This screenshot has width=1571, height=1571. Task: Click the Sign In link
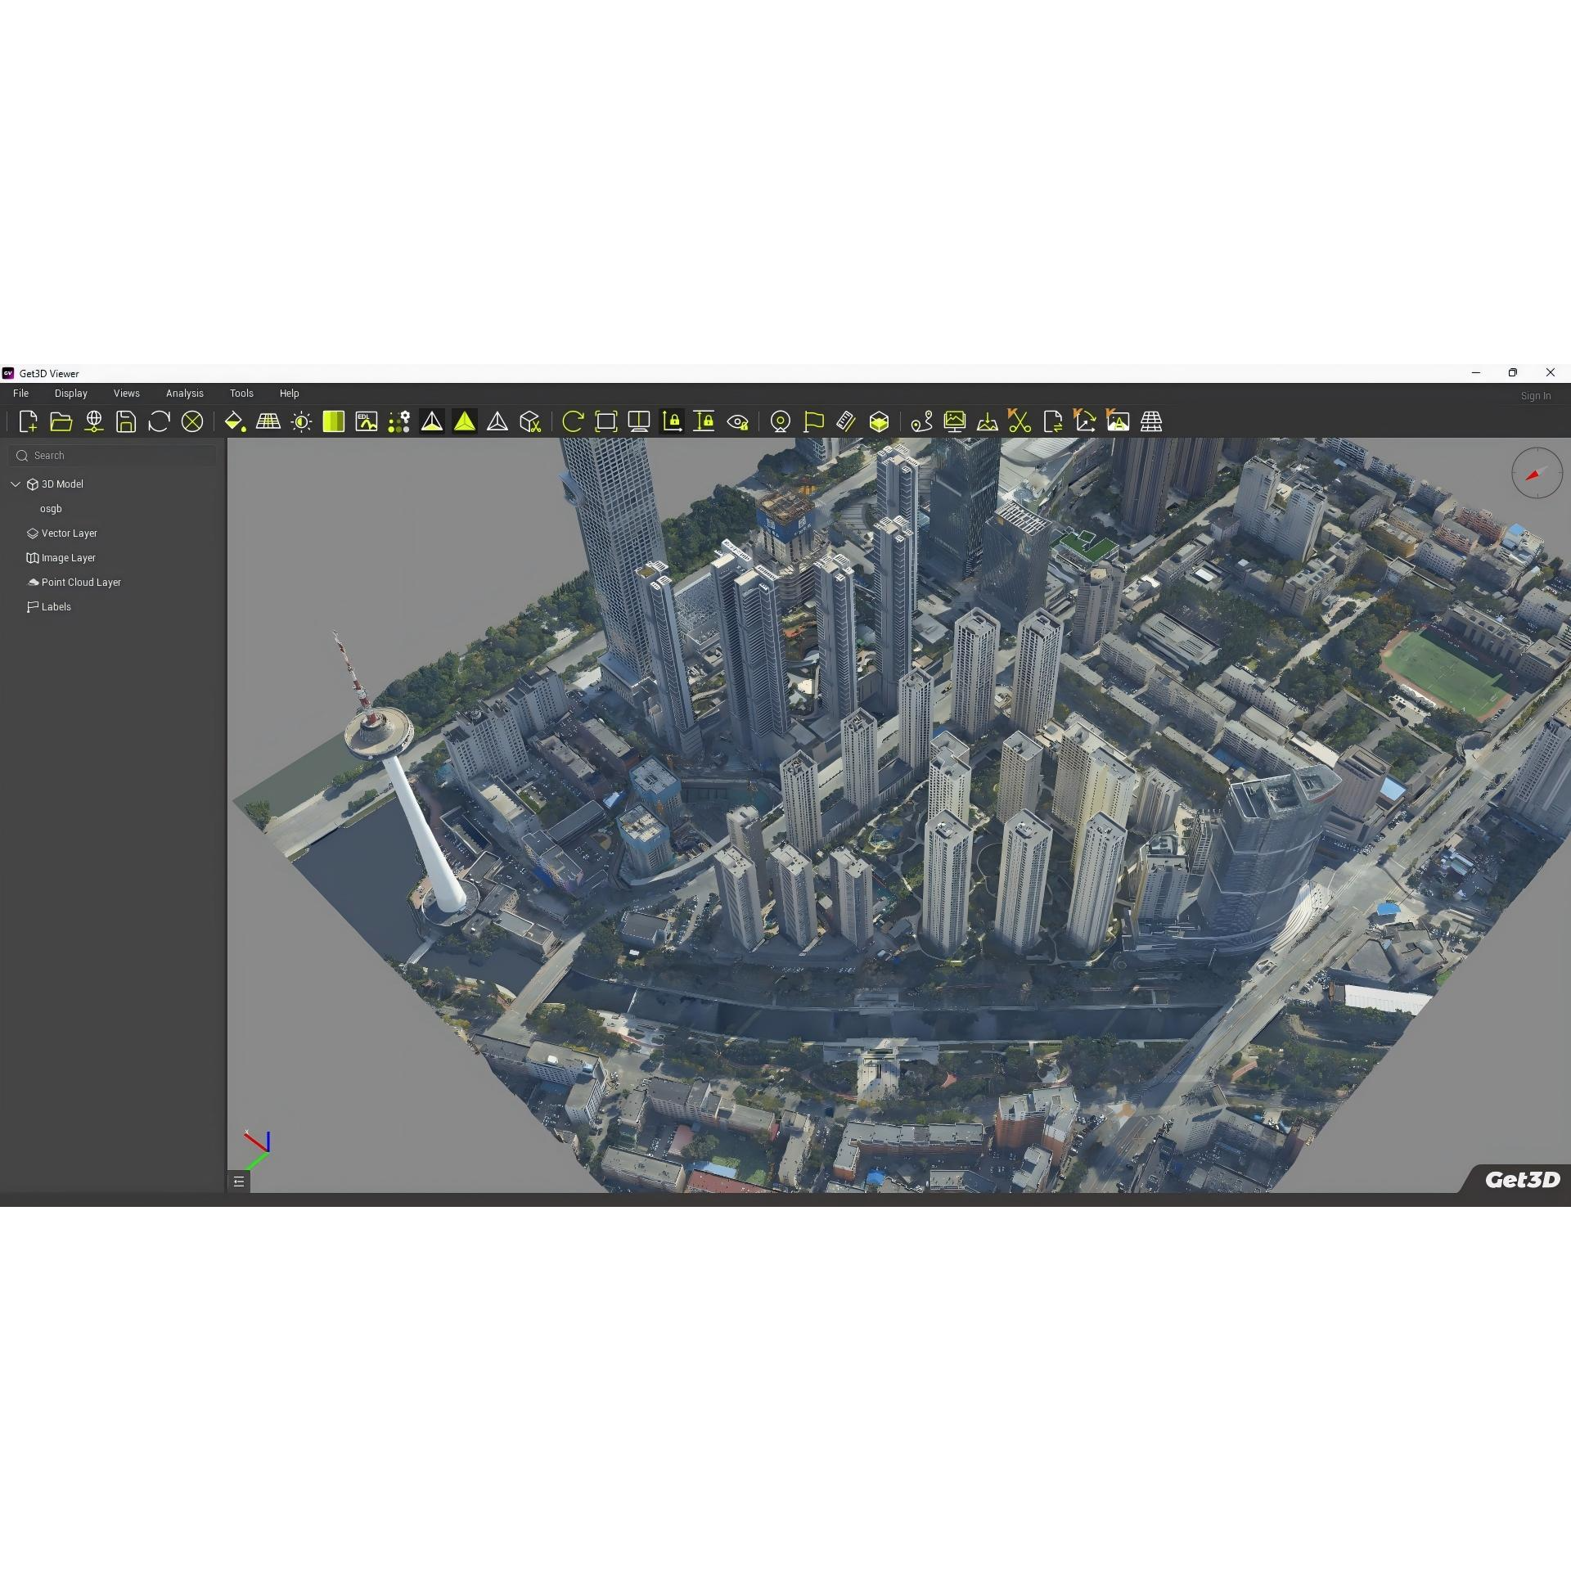click(1536, 396)
